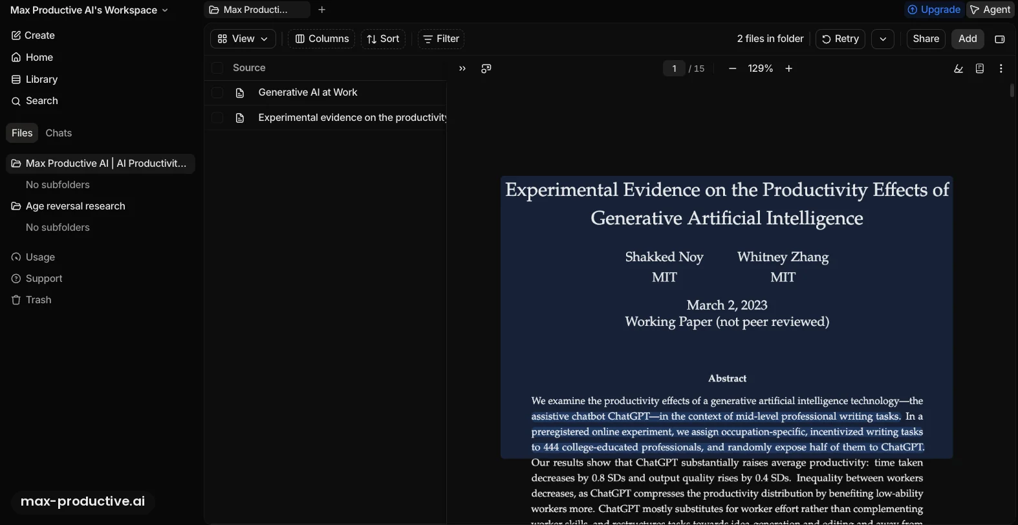
Task: Open the Support page
Action: coord(37,279)
